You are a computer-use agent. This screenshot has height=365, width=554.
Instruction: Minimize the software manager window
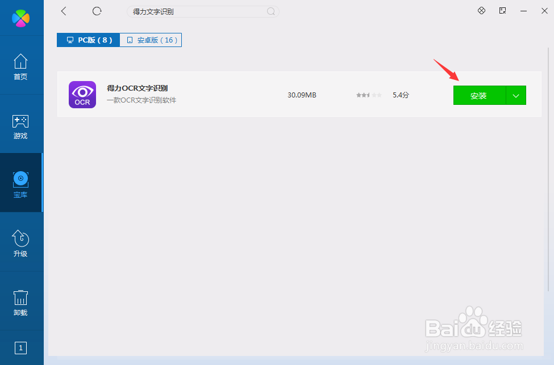524,11
